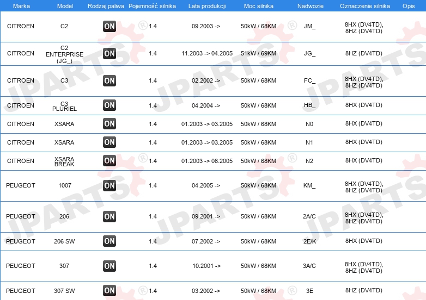Click the ON fuel icon for XSARA BREAK

pos(109,160)
